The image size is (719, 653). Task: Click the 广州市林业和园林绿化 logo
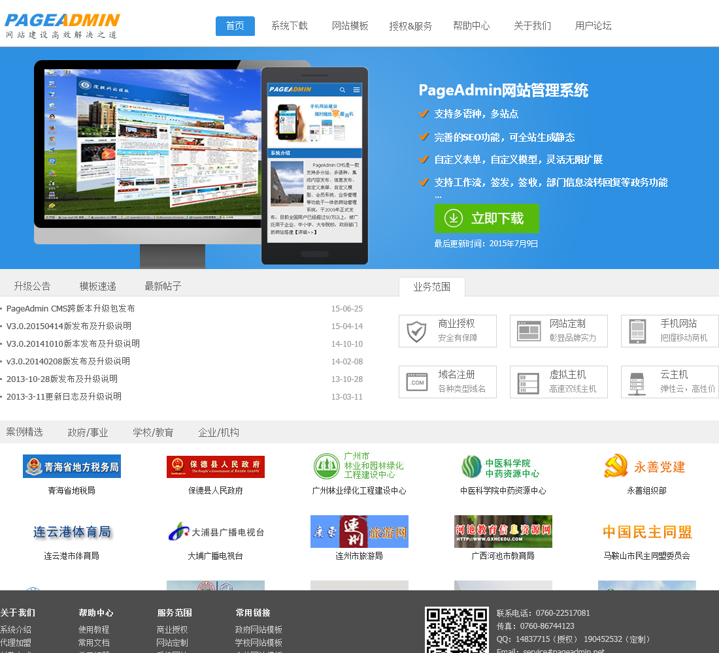(359, 466)
